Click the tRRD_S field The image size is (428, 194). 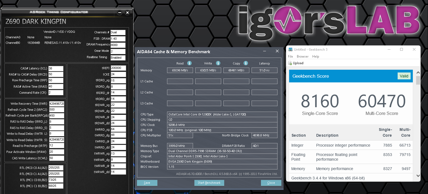tap(57, 128)
